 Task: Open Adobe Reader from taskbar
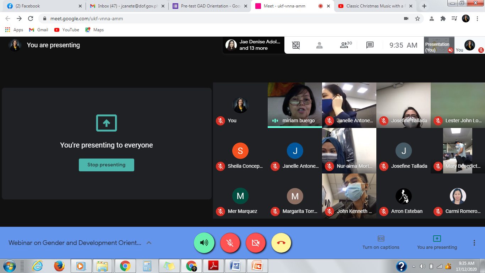[213, 266]
